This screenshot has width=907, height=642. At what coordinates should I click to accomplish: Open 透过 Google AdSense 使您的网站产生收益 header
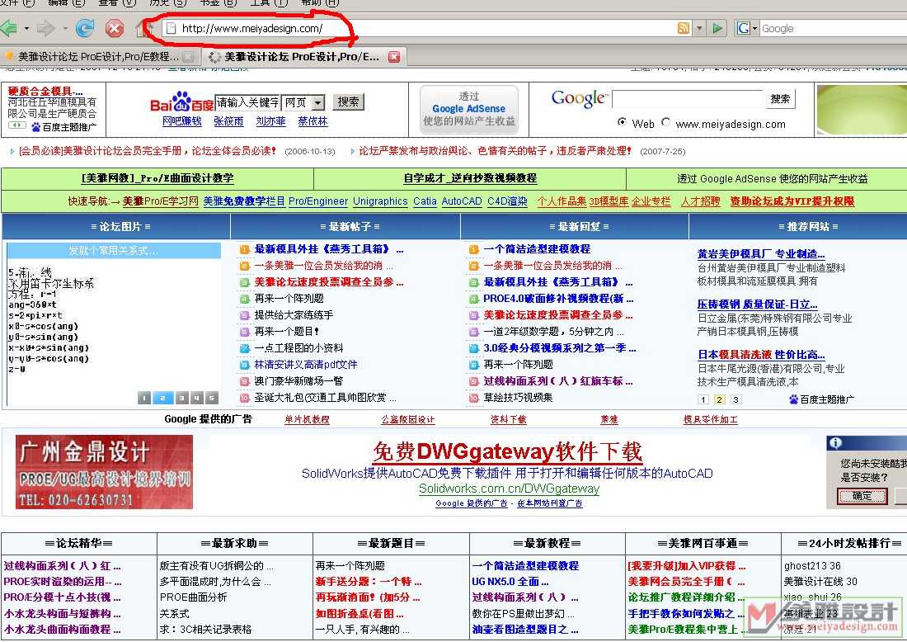click(x=773, y=179)
